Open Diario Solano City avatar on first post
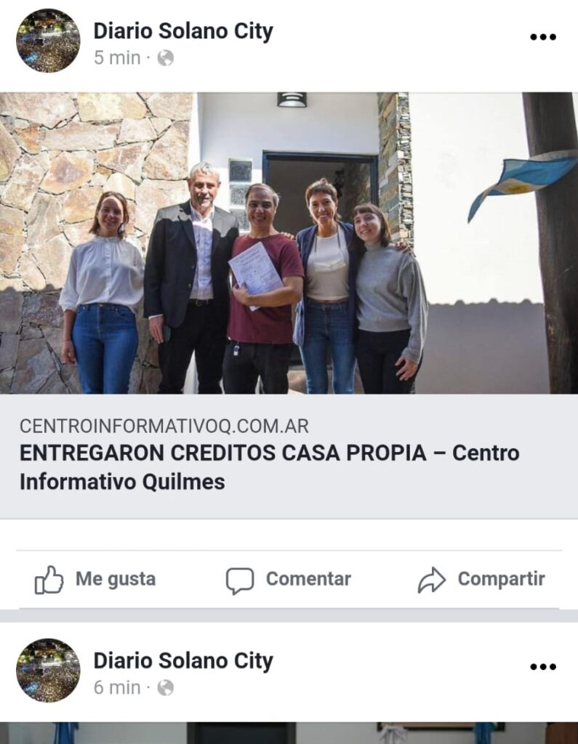This screenshot has height=744, width=578. (48, 41)
